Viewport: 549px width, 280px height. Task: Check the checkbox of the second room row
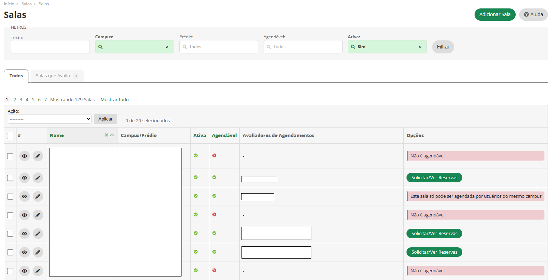tap(10, 178)
